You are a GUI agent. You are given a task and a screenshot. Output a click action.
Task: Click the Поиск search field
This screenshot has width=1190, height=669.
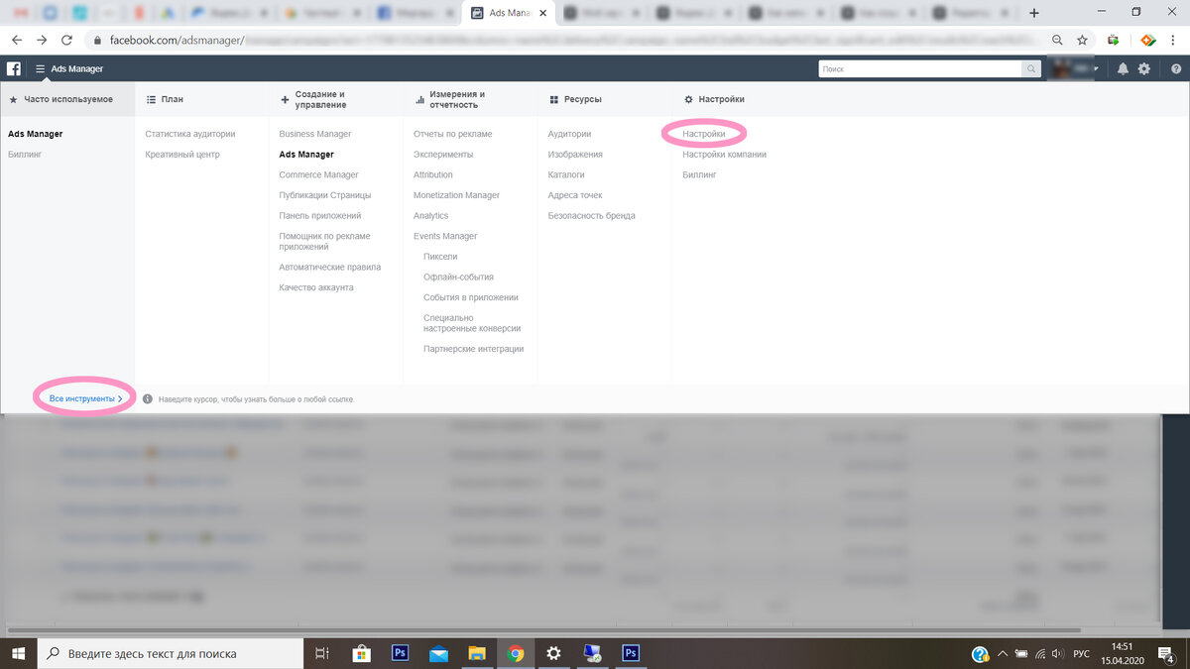920,69
